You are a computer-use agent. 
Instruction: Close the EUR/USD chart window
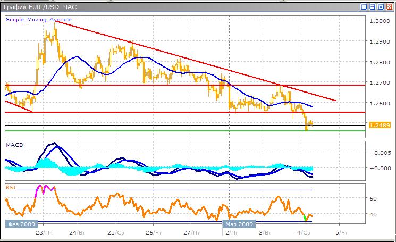pyautogui.click(x=389, y=7)
